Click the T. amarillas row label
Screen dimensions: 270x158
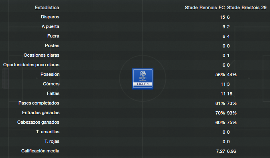click(x=48, y=132)
